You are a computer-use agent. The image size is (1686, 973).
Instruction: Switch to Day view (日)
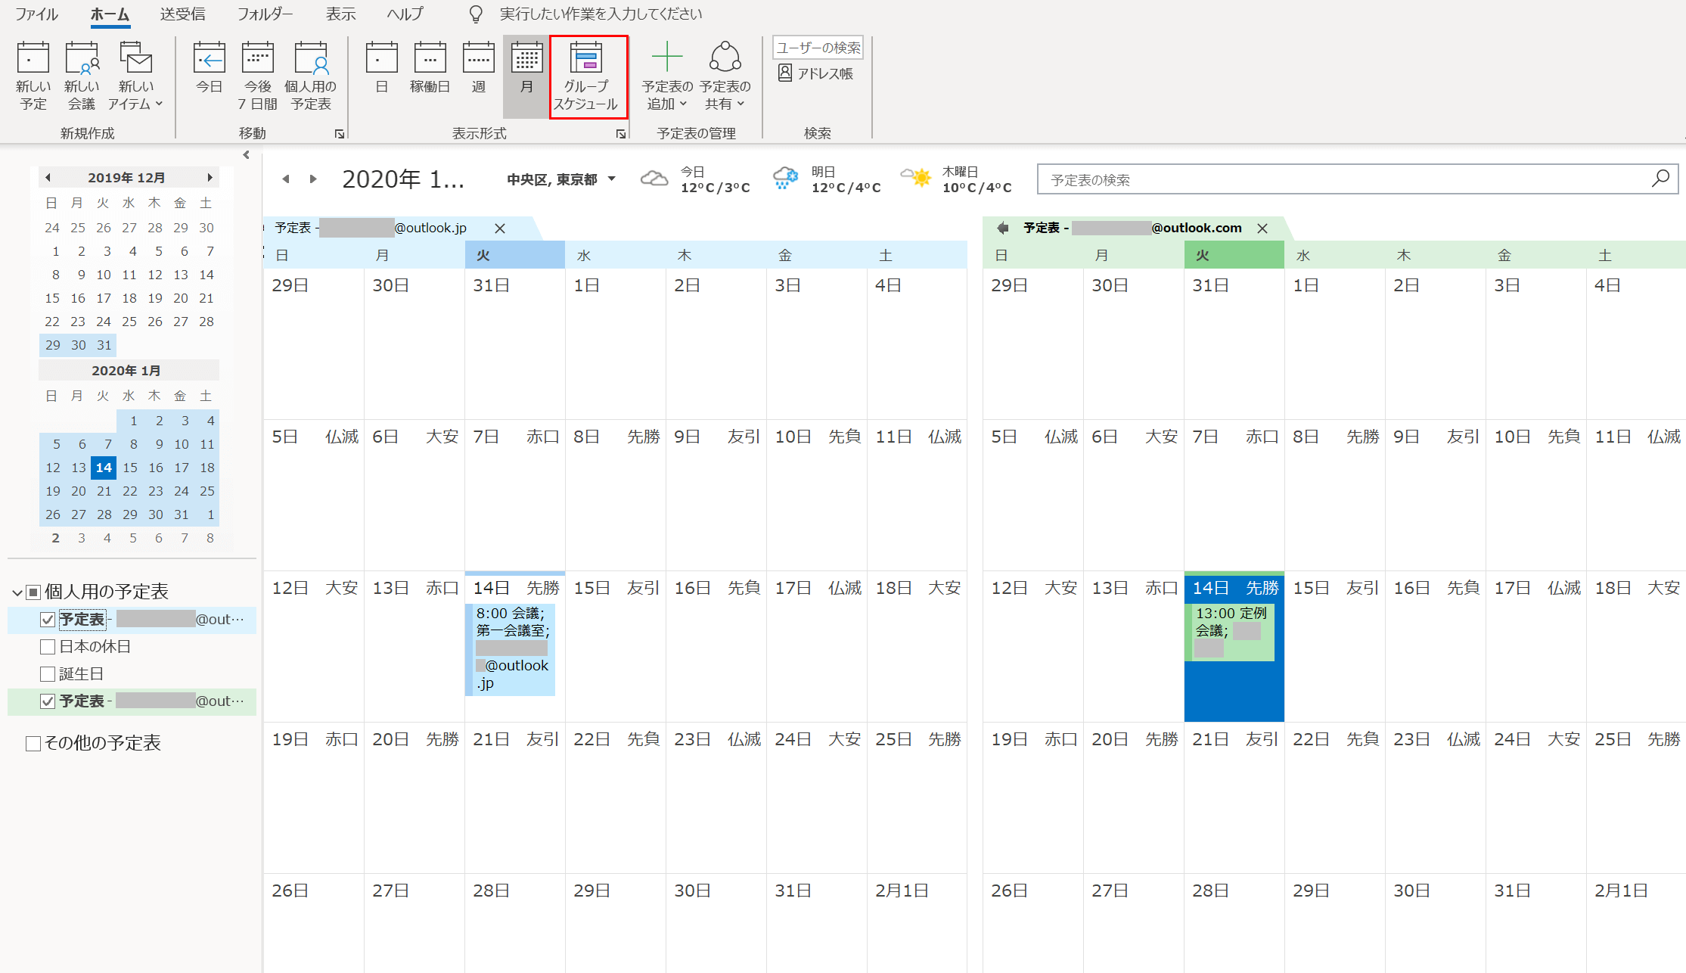point(382,68)
